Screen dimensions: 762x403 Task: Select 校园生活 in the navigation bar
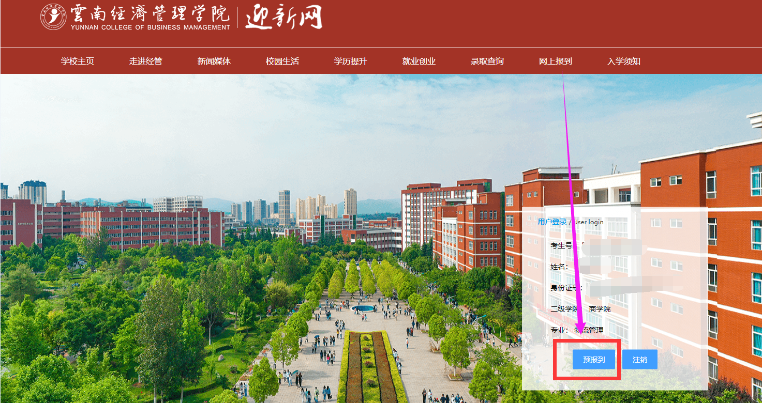point(282,61)
